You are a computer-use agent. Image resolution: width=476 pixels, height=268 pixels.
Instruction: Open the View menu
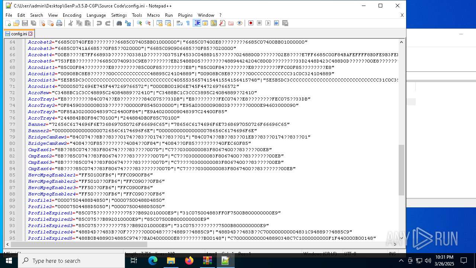click(53, 15)
